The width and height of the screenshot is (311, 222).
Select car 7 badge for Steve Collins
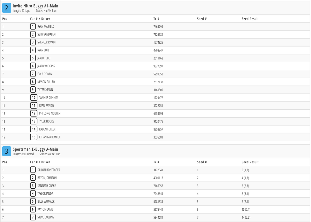pyautogui.click(x=33, y=217)
